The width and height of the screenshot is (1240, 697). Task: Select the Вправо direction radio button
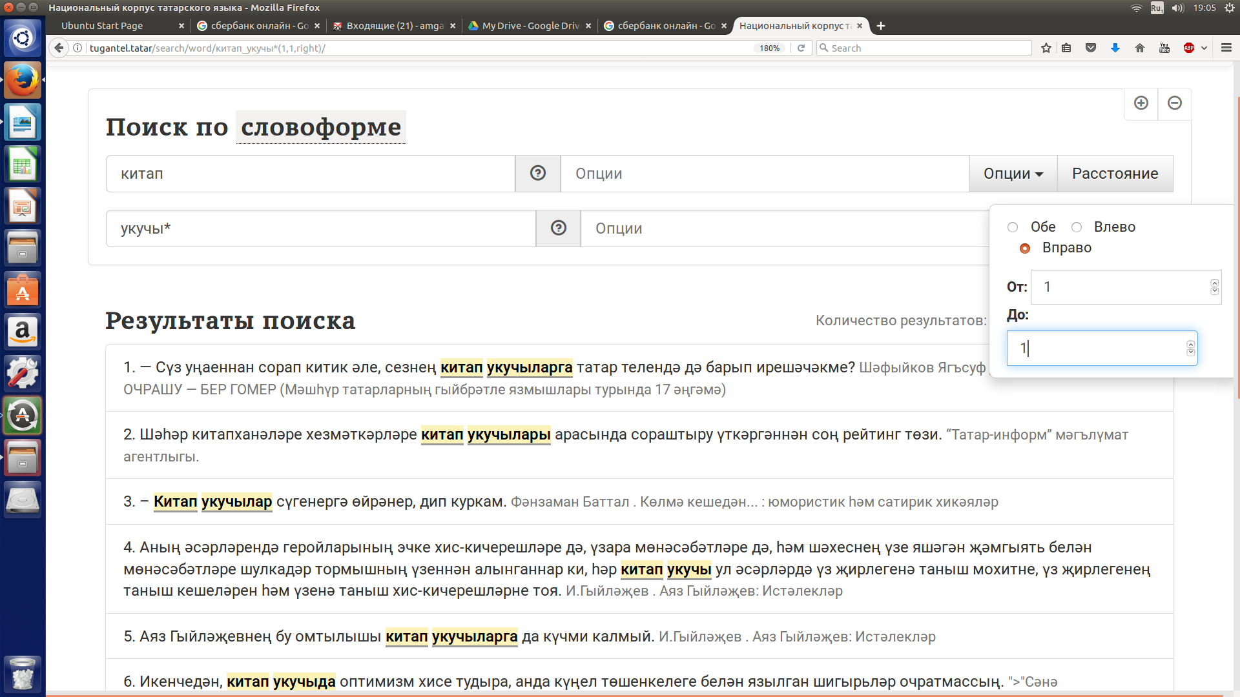click(x=1025, y=248)
